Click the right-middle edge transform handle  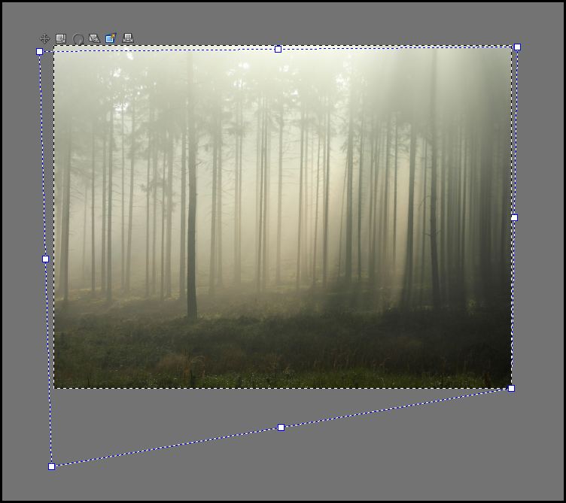pyautogui.click(x=514, y=217)
